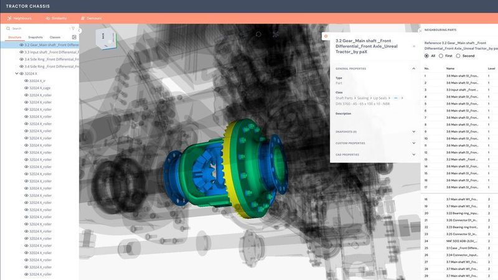
Task: Click the search magnifier icon
Action: coord(8,29)
